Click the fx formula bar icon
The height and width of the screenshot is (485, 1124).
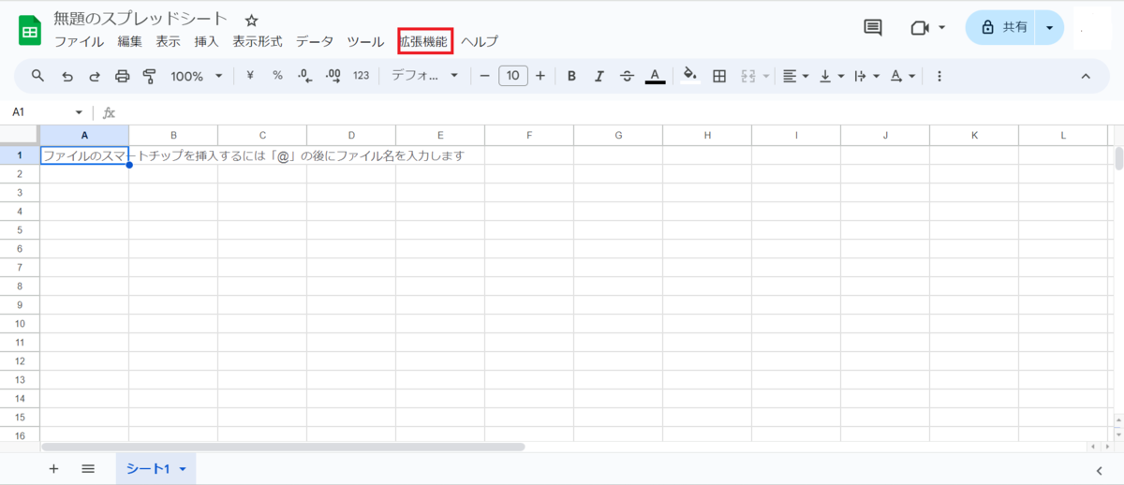[109, 112]
